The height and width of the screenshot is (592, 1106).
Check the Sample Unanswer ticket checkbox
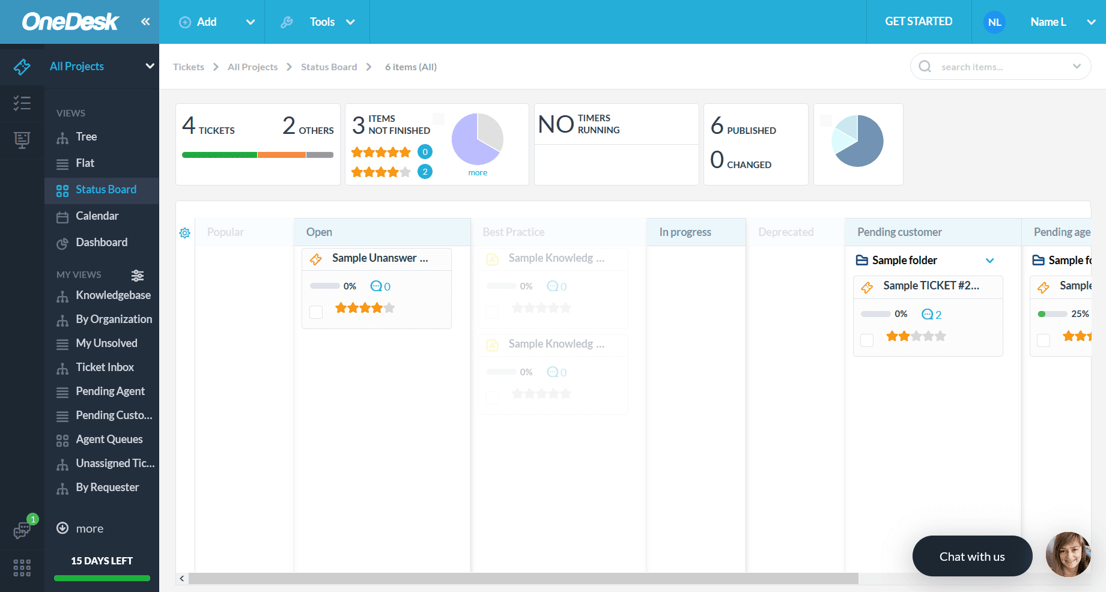point(315,312)
